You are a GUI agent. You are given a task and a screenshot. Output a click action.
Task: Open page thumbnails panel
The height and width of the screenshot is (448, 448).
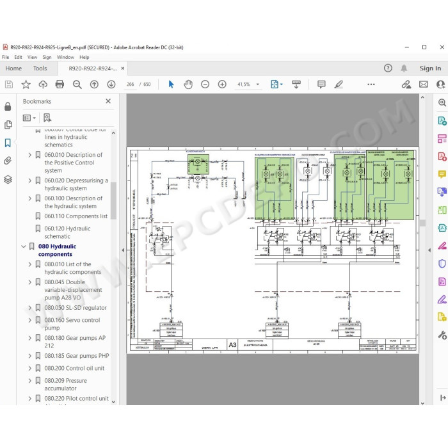point(8,125)
